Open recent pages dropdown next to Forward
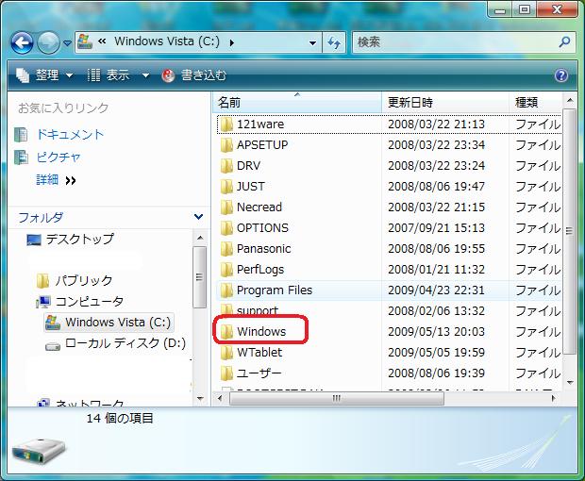Screen dimensions: 585x481 [67, 43]
